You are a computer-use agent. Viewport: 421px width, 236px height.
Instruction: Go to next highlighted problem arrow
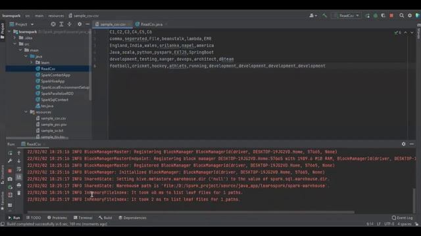[412, 33]
